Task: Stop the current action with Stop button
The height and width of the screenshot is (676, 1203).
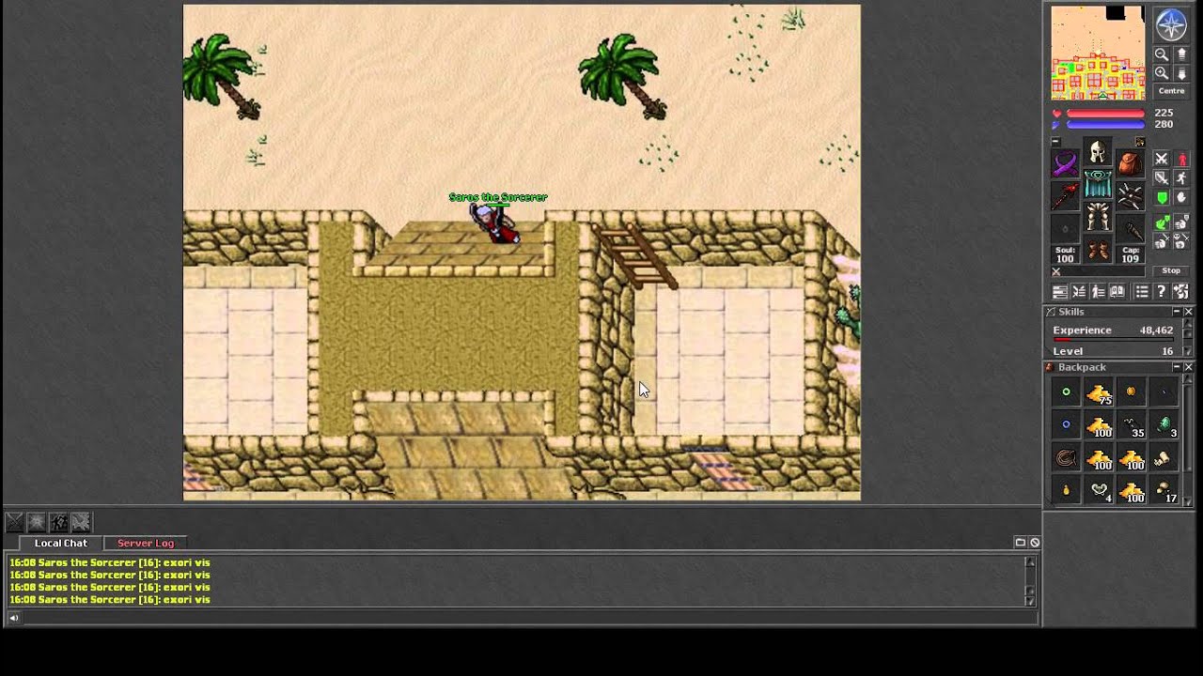Action: (1171, 270)
